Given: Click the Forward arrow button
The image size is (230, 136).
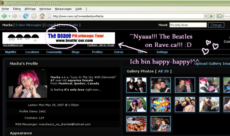Looking at the screenshot, I should (15, 16).
